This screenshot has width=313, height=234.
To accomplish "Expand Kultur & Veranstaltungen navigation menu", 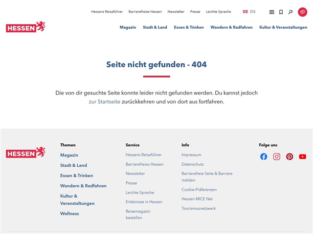I will click(x=283, y=27).
